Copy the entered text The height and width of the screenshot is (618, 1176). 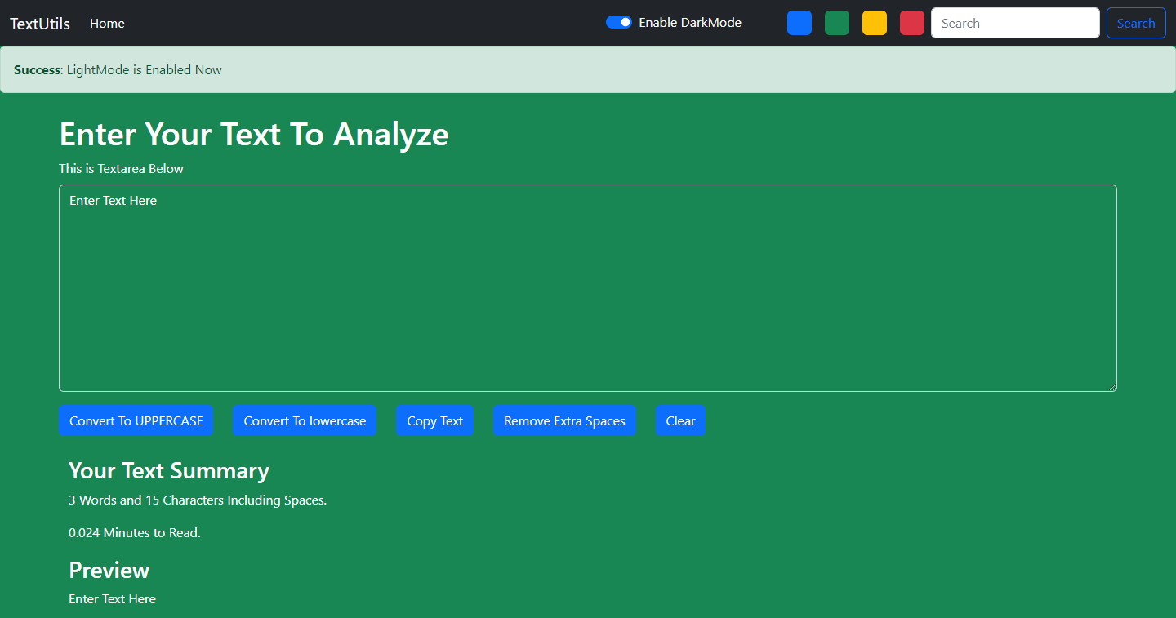[434, 420]
